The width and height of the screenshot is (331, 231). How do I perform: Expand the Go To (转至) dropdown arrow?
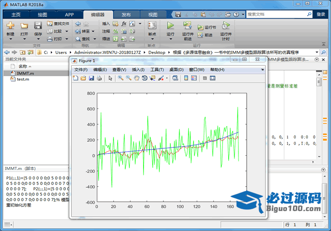93,31
